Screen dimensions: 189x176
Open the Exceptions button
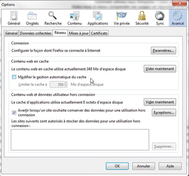coord(164,112)
